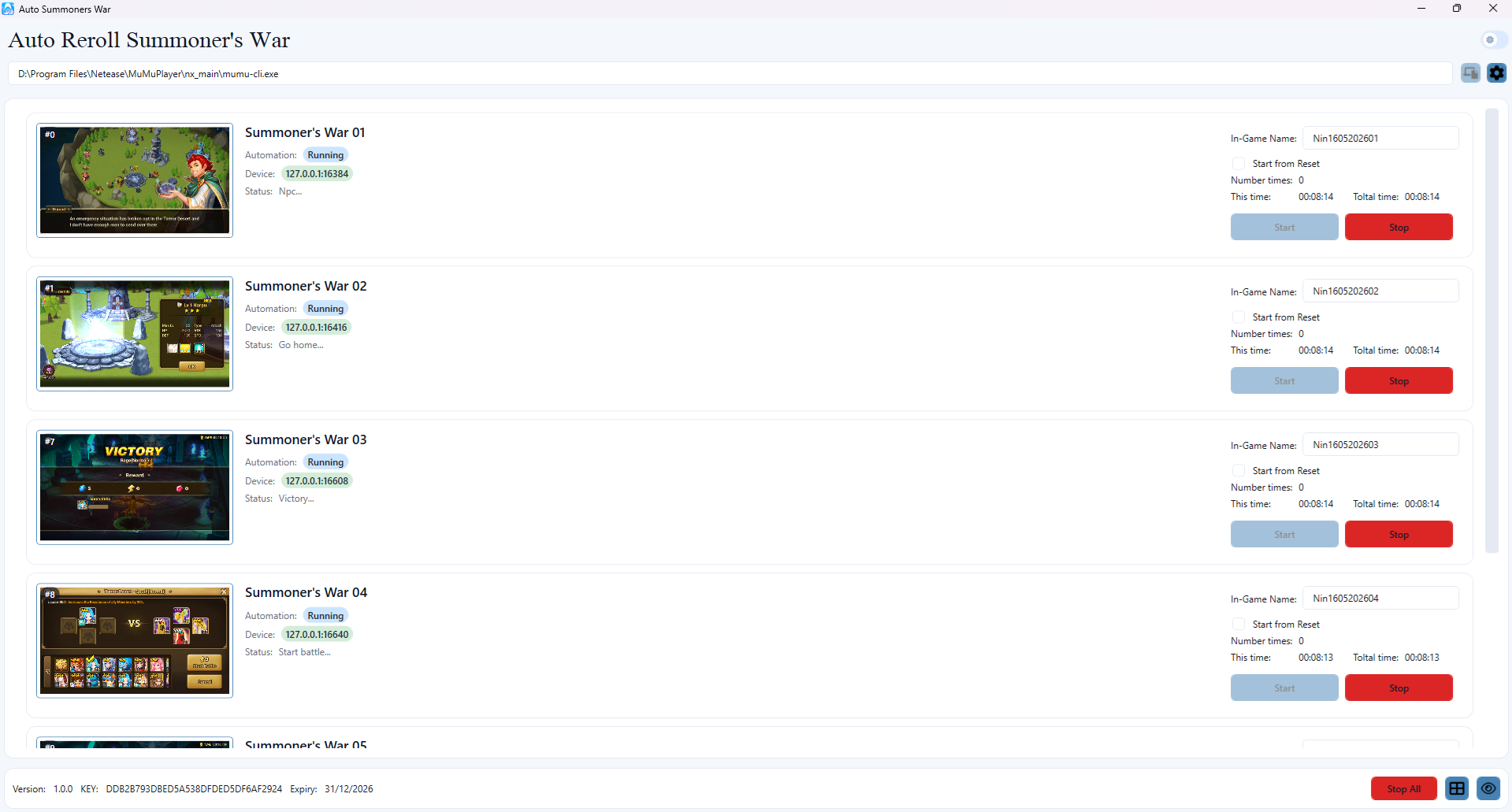The height and width of the screenshot is (812, 1512).
Task: Click the 'Summoner's War 01' title
Action: tap(305, 132)
